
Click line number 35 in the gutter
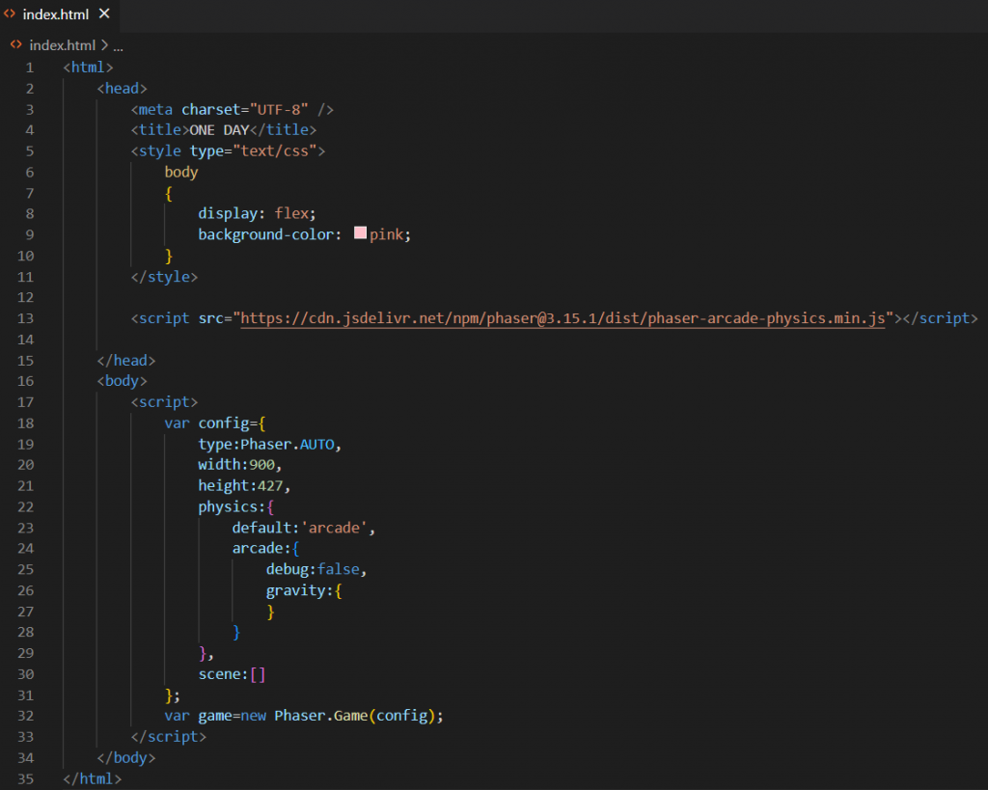click(x=25, y=779)
